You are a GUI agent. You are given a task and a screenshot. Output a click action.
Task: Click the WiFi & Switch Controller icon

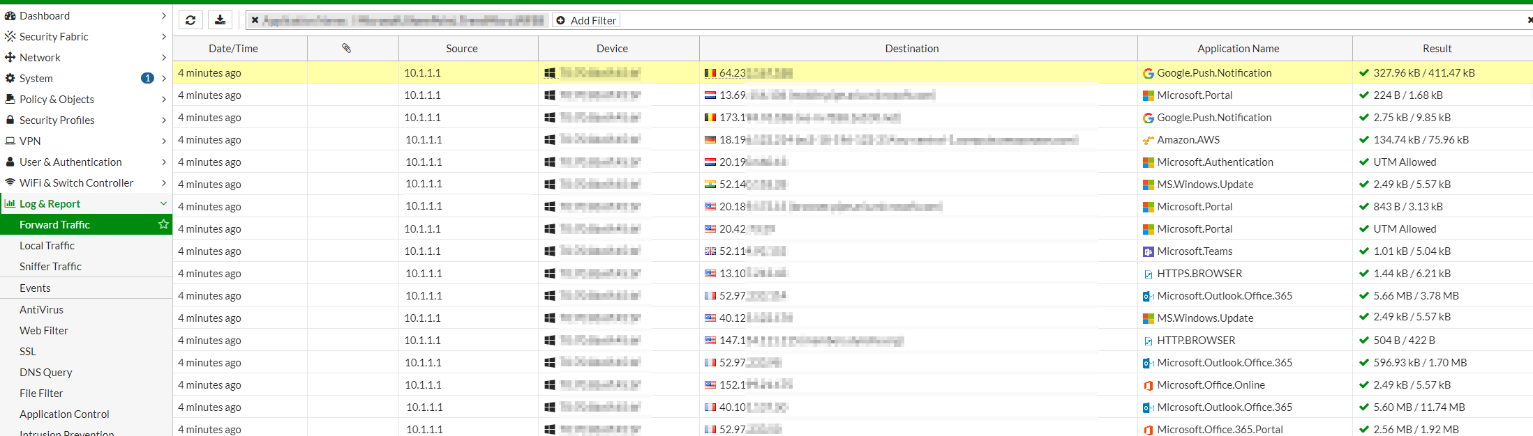click(10, 182)
